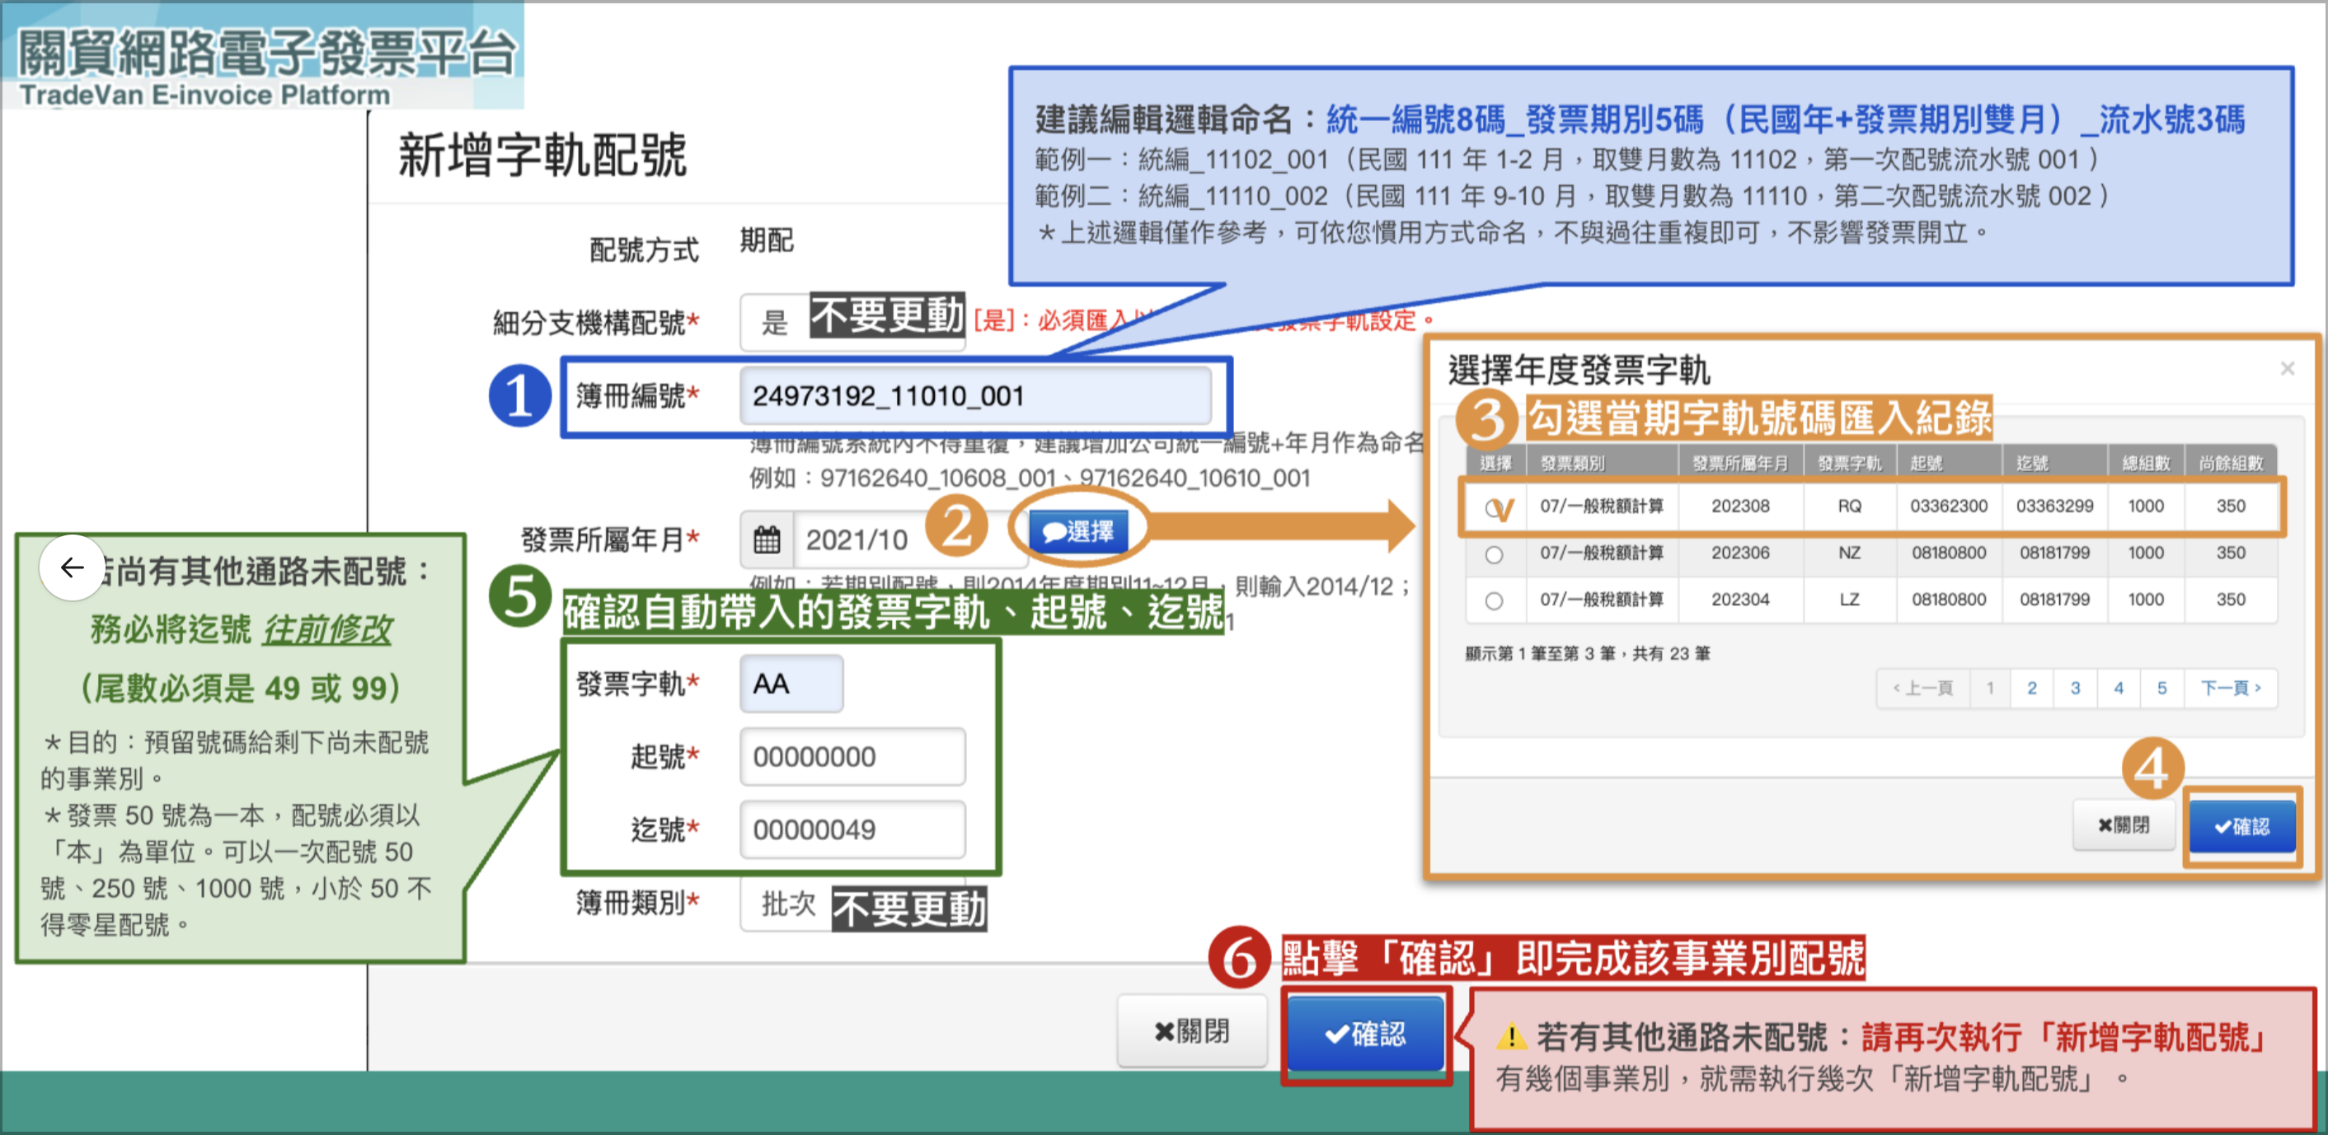Image resolution: width=2328 pixels, height=1135 pixels.
Task: Click the back arrow circle button
Action: (72, 567)
